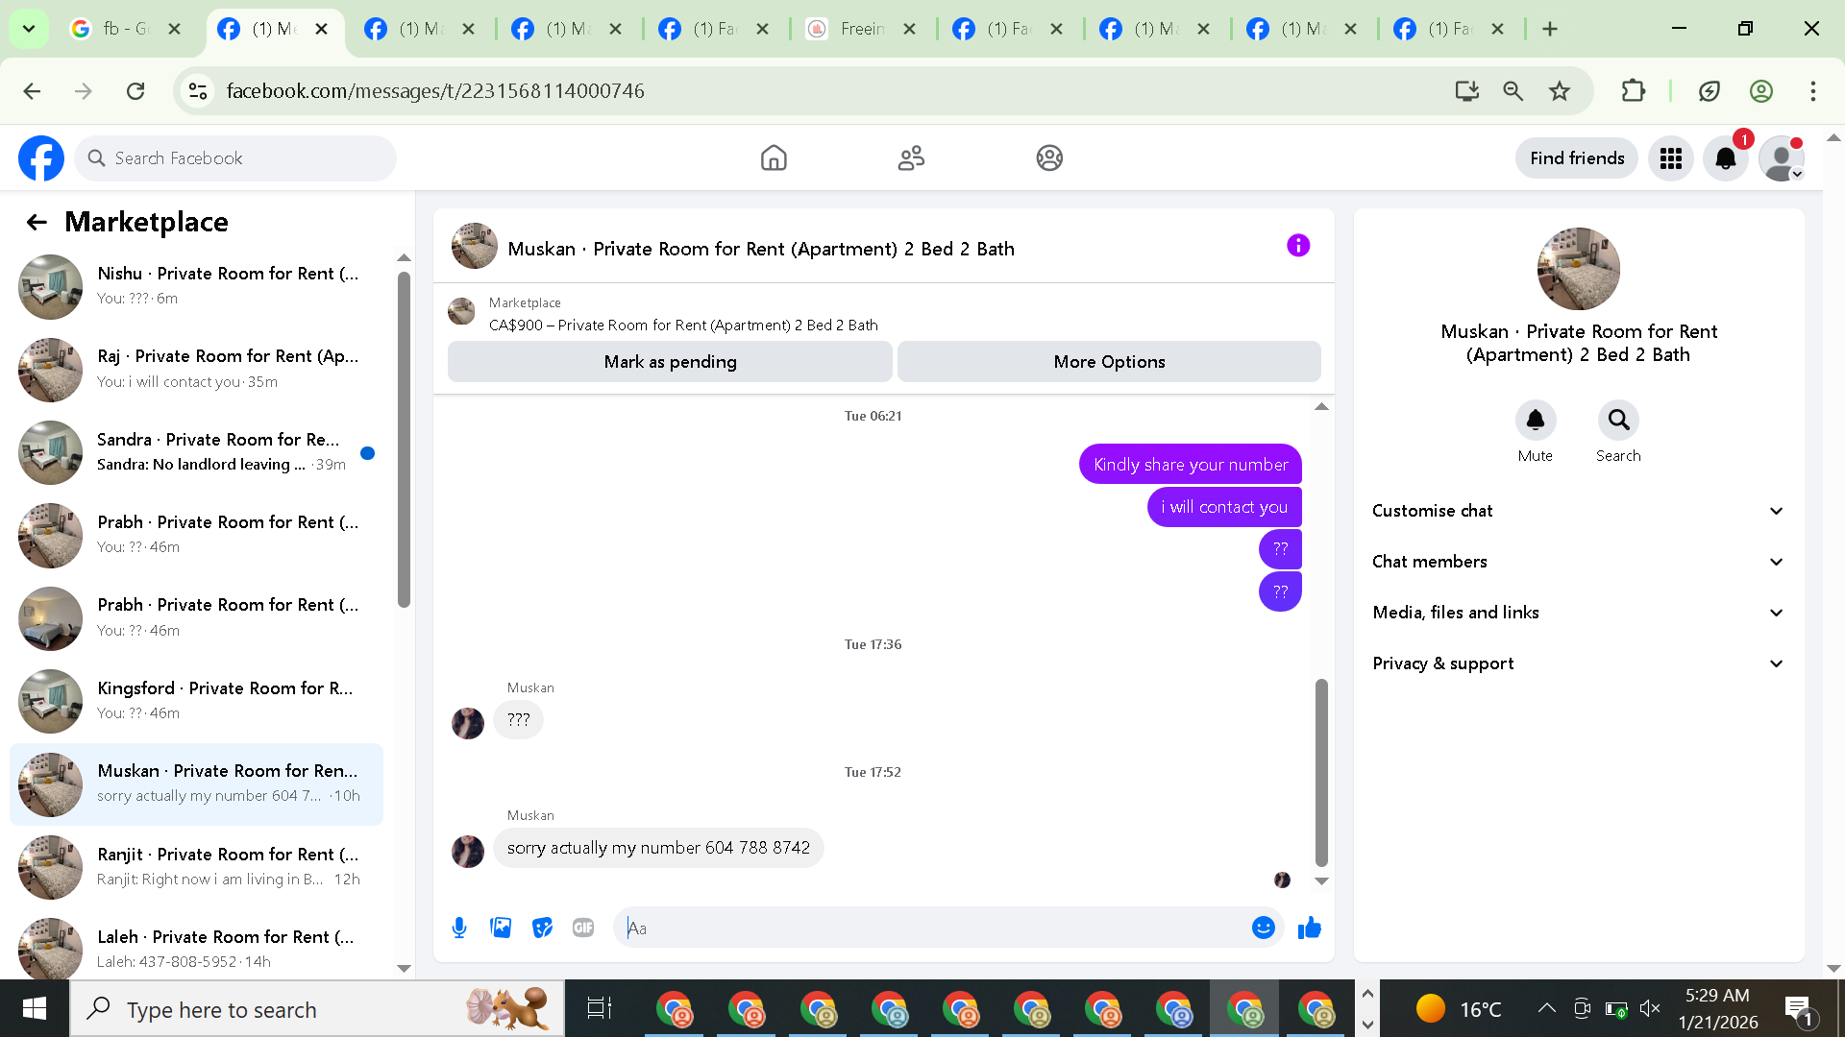Send a thumbs-up like
This screenshot has width=1845, height=1037.
point(1309,928)
